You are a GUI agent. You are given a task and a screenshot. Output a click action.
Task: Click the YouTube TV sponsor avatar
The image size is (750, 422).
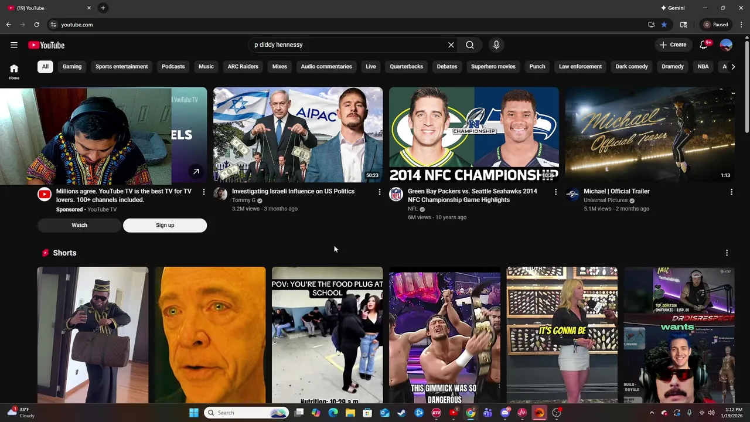(x=45, y=194)
